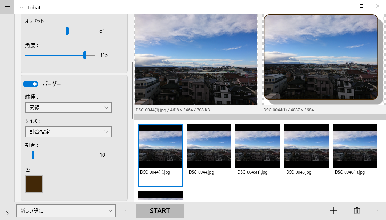Click the 角度 slider thumb
This screenshot has height=220, width=386.
(x=85, y=55)
